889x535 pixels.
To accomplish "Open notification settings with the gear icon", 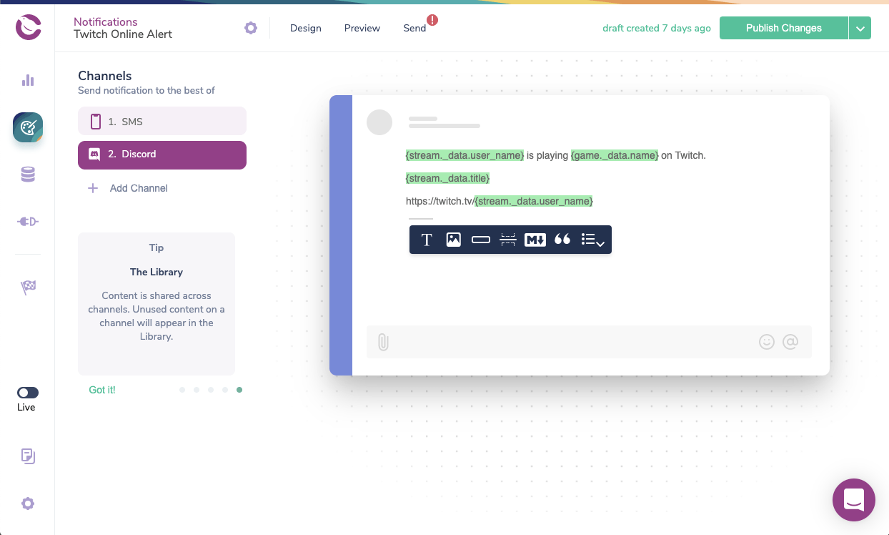I will tap(250, 27).
